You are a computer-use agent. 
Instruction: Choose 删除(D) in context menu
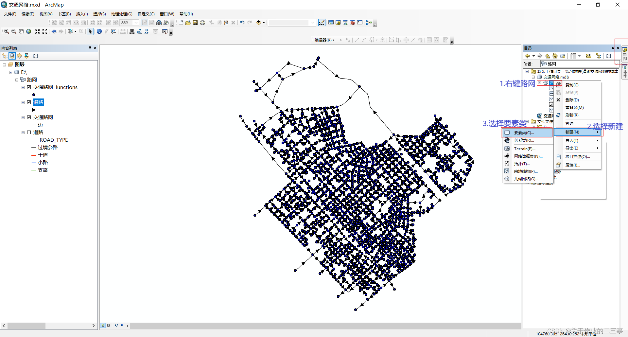[578, 100]
